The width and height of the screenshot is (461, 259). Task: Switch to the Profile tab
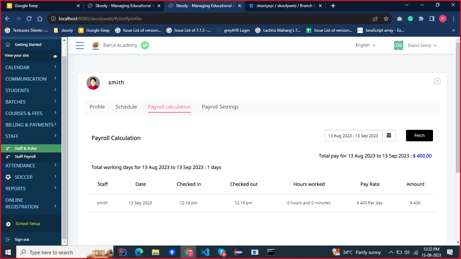pyautogui.click(x=97, y=107)
